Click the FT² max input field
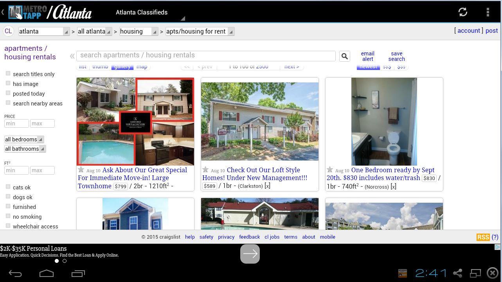Screen dimensions: 502x282 pos(42,170)
